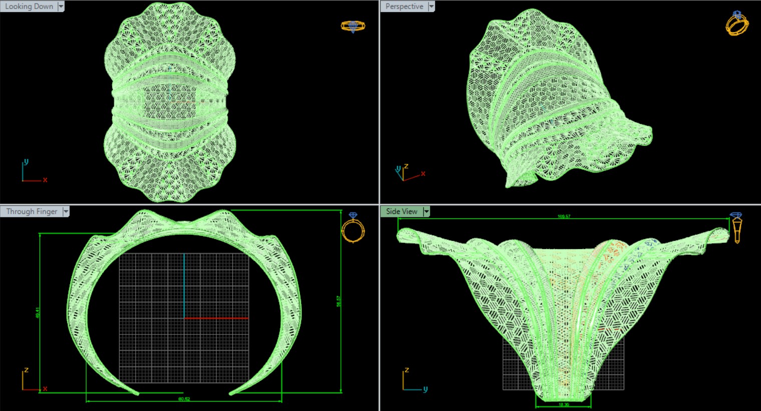Click the ring orientation icon in Perspective viewport
Viewport: 761px width, 411px height.
737,23
